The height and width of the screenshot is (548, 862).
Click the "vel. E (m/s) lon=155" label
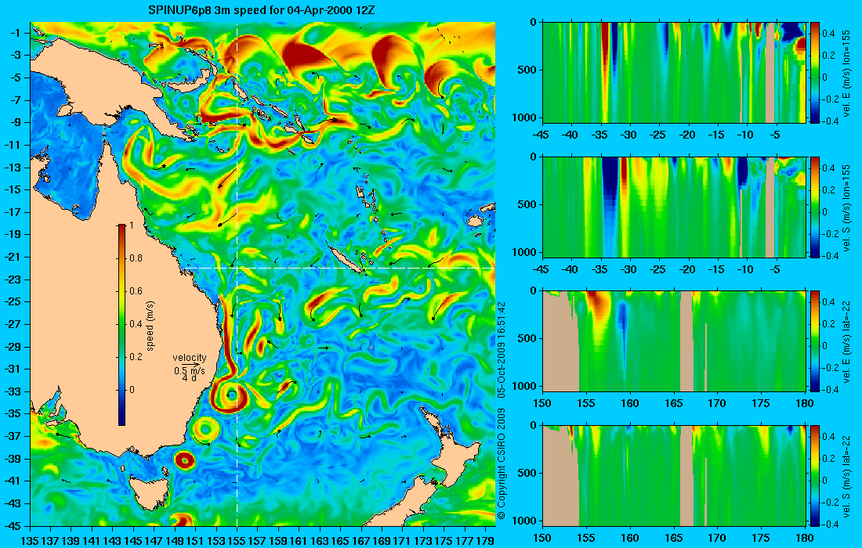[846, 74]
